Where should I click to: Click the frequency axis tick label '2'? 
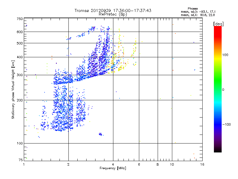[68, 164]
